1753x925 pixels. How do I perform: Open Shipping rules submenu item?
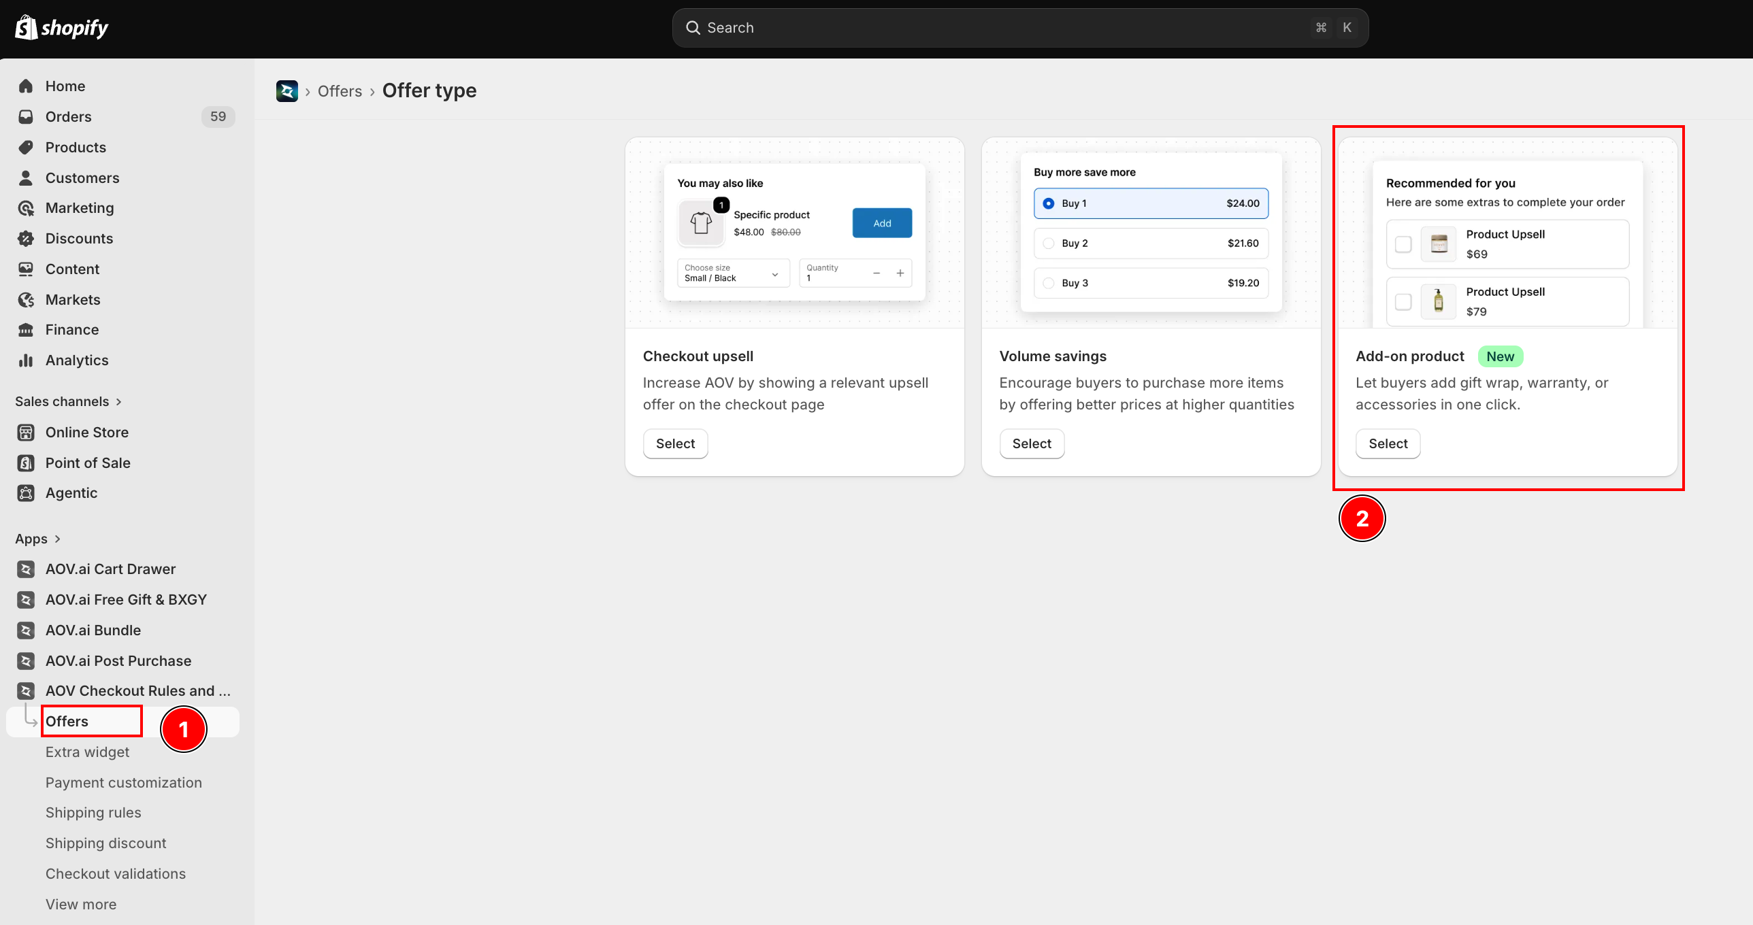click(93, 812)
